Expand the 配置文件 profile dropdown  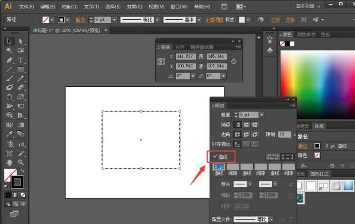271,219
